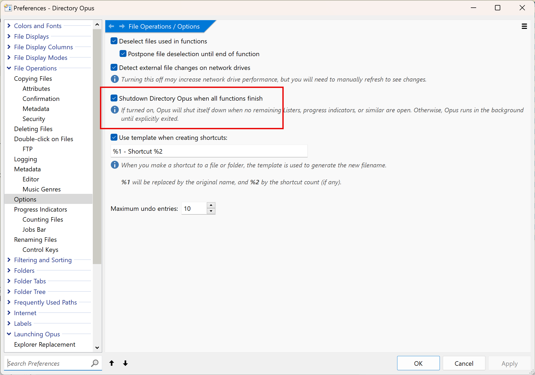Open Attributes page
This screenshot has height=375, width=535.
[36, 89]
